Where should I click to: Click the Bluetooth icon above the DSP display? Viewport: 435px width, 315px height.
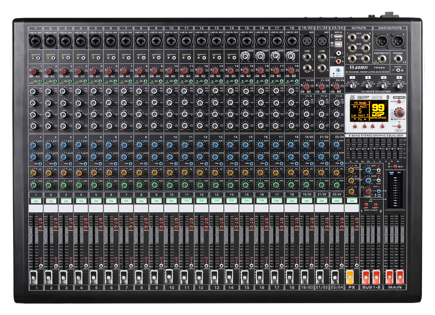(388, 97)
